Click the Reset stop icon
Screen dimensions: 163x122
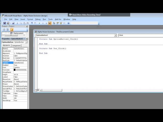[46, 23]
